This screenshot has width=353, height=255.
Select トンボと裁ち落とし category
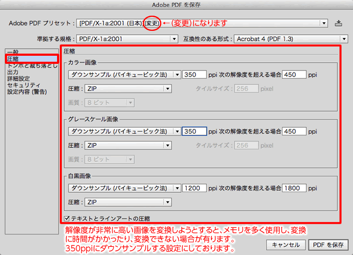pyautogui.click(x=32, y=66)
